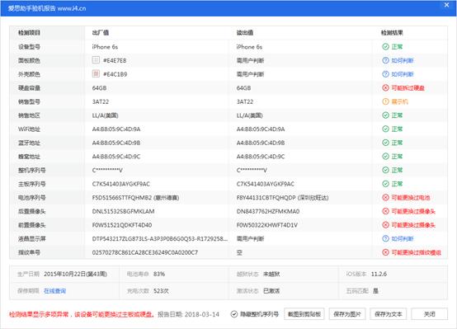Click the green check icon in 销售地区 row

point(385,115)
